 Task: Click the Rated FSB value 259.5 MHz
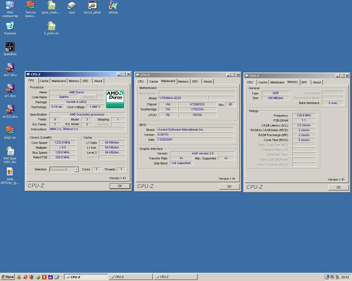point(62,158)
